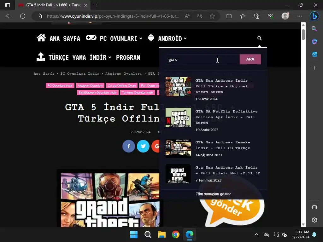Click PC Oyunları İndir breadcrumb link

click(80, 73)
